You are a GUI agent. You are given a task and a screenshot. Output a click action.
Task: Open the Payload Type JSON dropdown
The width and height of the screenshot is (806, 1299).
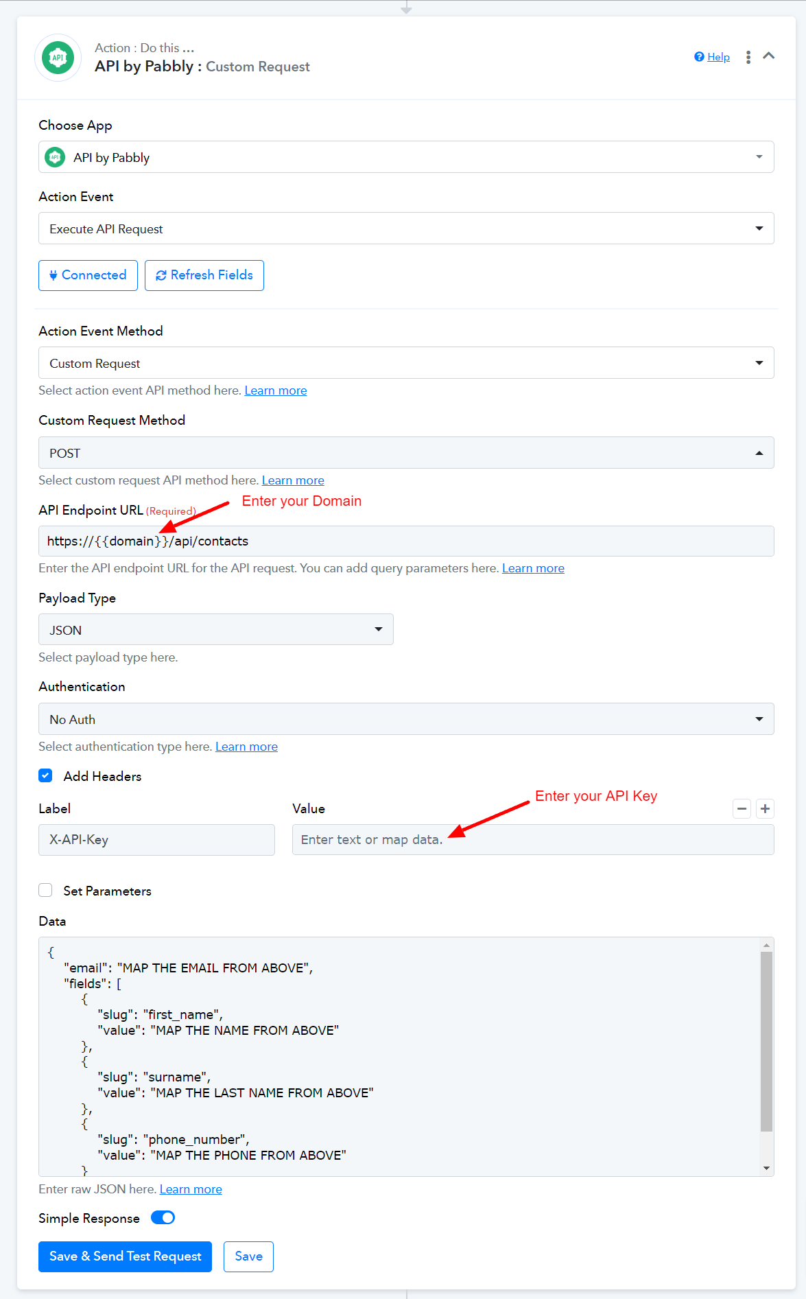(x=216, y=630)
